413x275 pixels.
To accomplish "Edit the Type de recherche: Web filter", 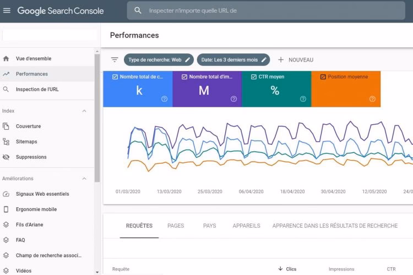I will pyautogui.click(x=159, y=60).
